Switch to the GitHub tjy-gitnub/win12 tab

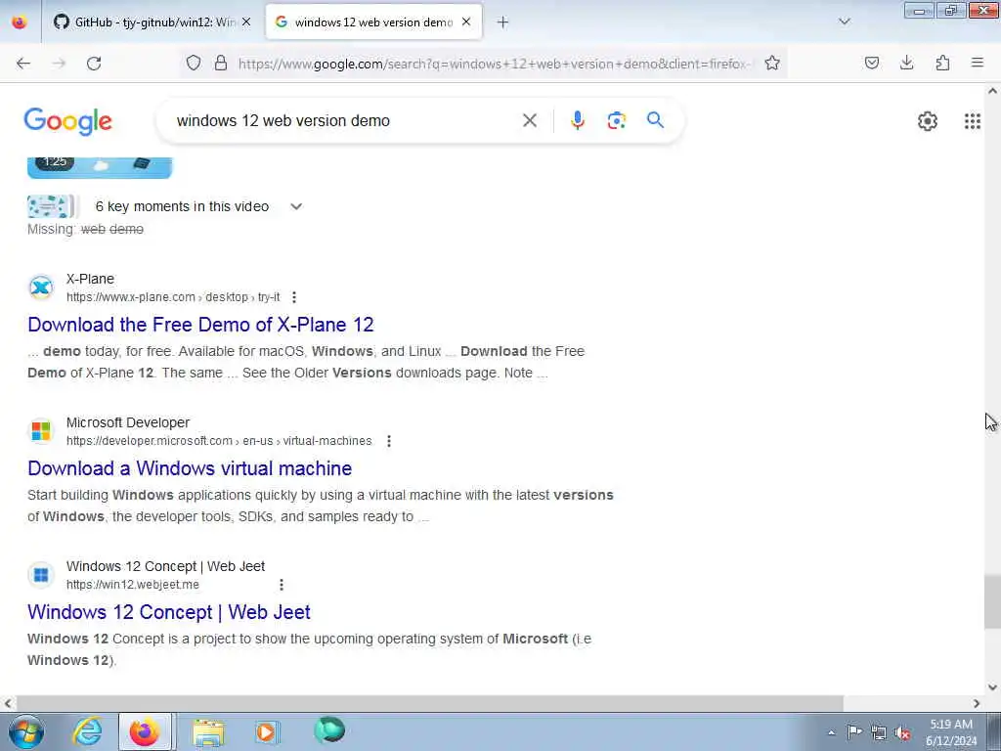pos(152,22)
